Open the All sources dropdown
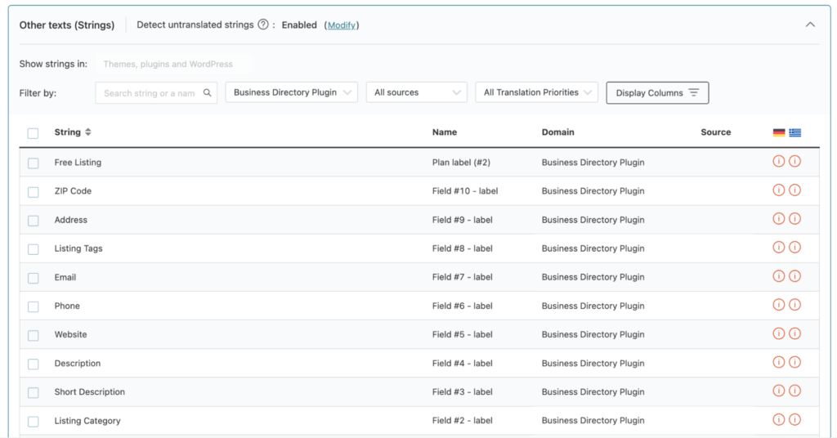The width and height of the screenshot is (837, 438). (x=416, y=92)
